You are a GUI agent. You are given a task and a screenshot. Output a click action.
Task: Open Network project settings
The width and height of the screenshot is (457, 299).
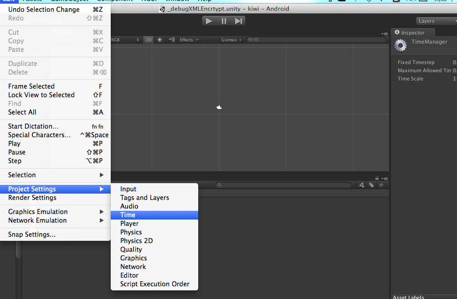pos(154,267)
